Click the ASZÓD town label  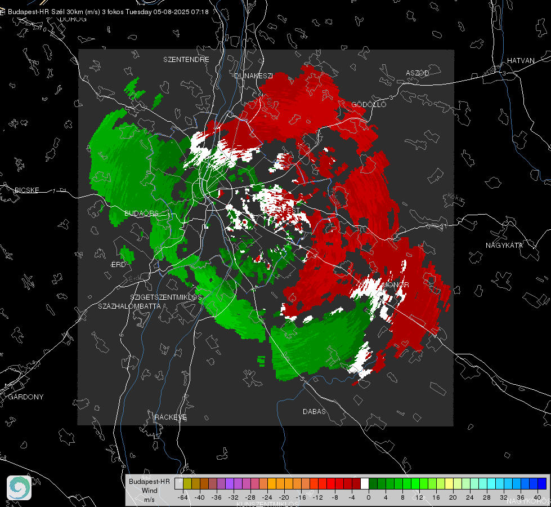418,73
